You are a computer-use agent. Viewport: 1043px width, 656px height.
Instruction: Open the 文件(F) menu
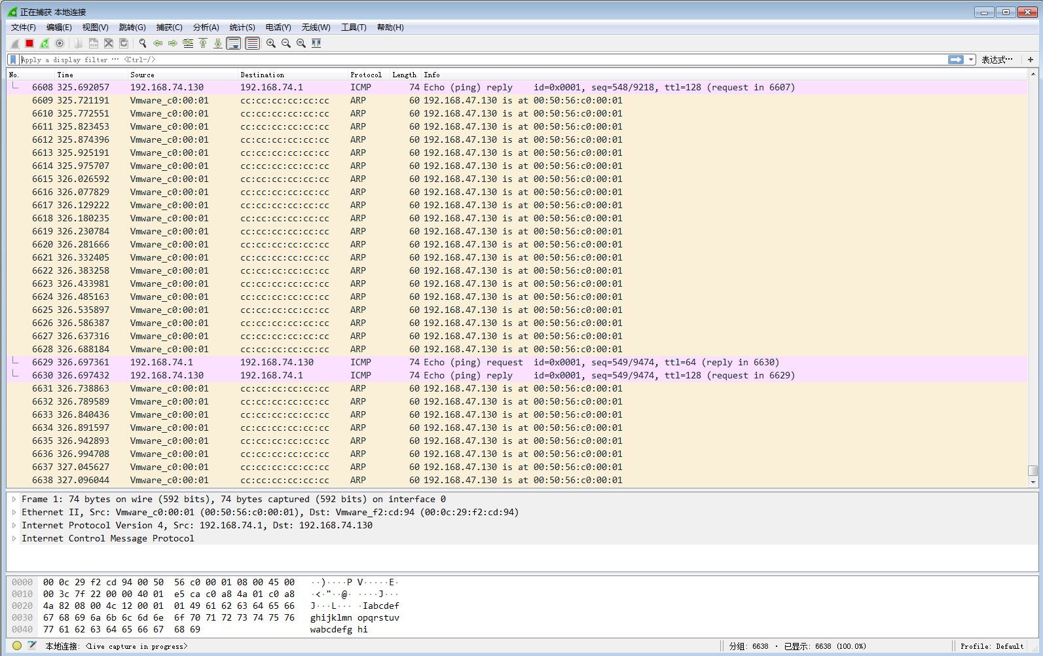pyautogui.click(x=24, y=27)
